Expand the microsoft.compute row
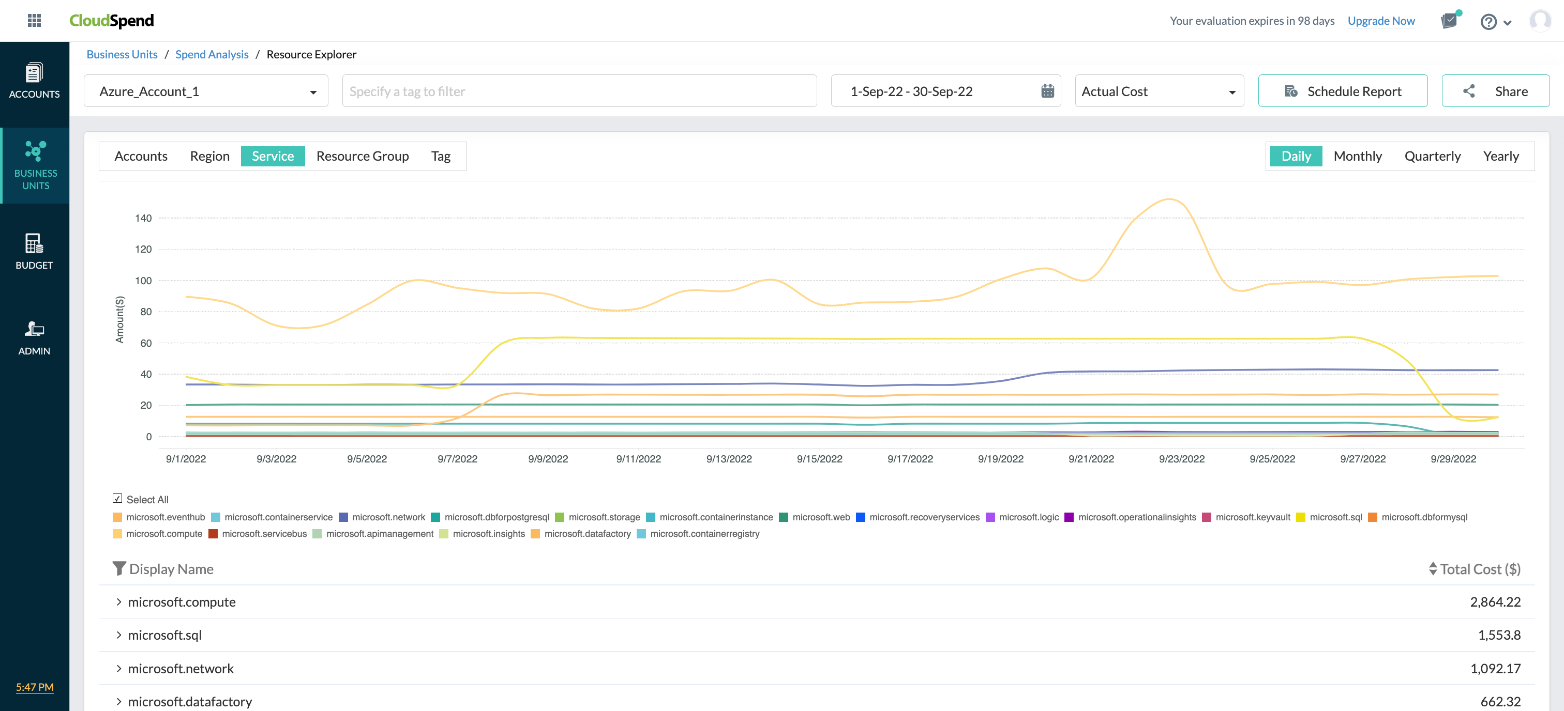 [119, 602]
